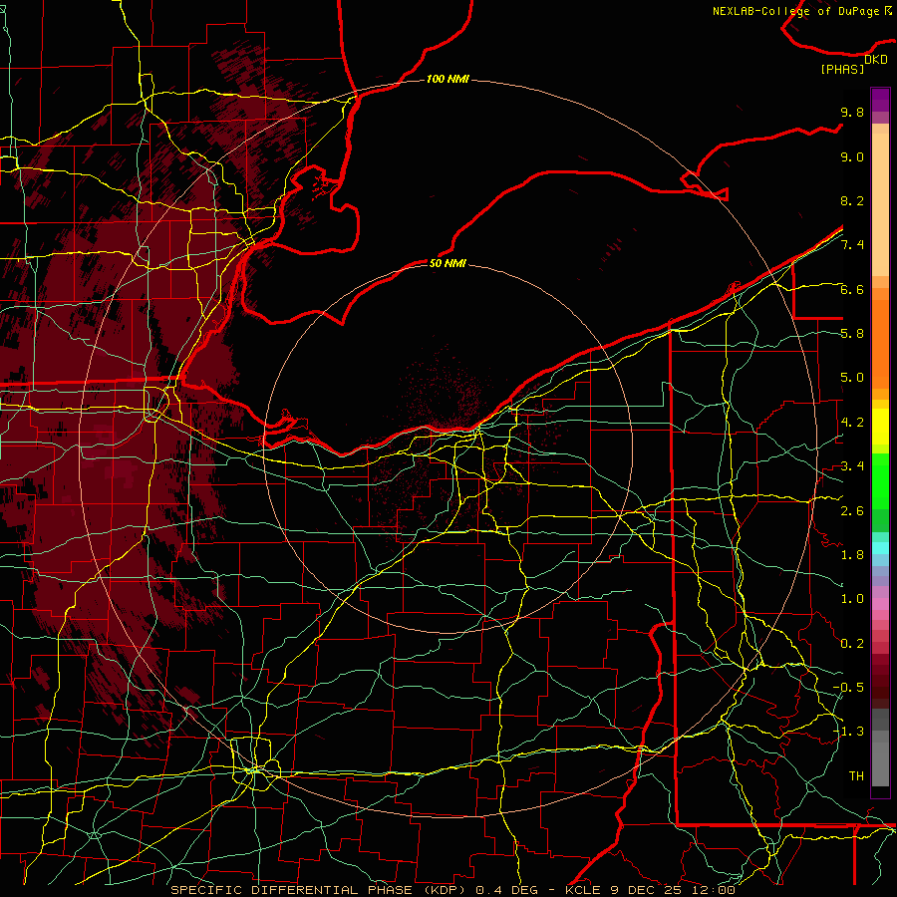Click the 8.2 scale value
897x897 pixels.
[x=852, y=200]
